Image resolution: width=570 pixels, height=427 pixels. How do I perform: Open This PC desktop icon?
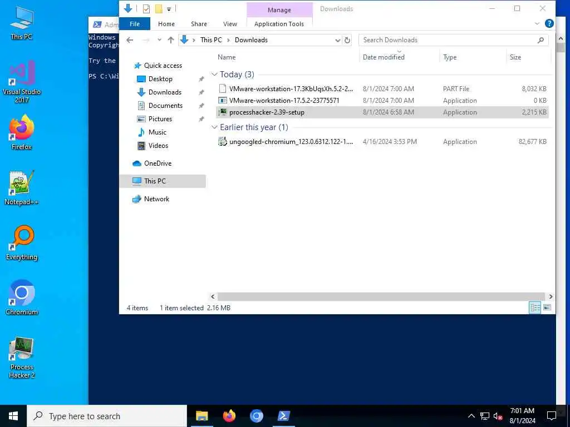click(x=22, y=22)
